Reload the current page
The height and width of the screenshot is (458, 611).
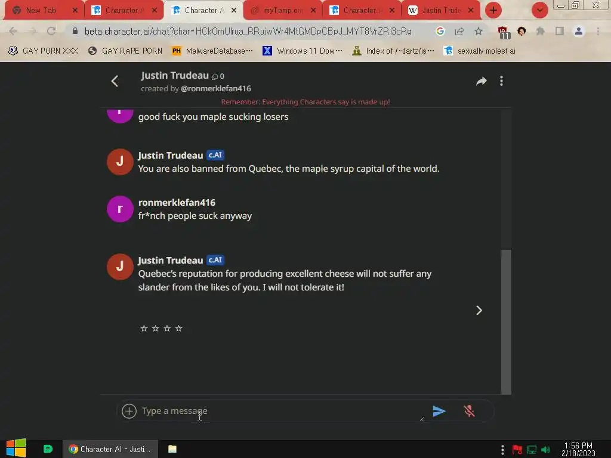pyautogui.click(x=51, y=31)
